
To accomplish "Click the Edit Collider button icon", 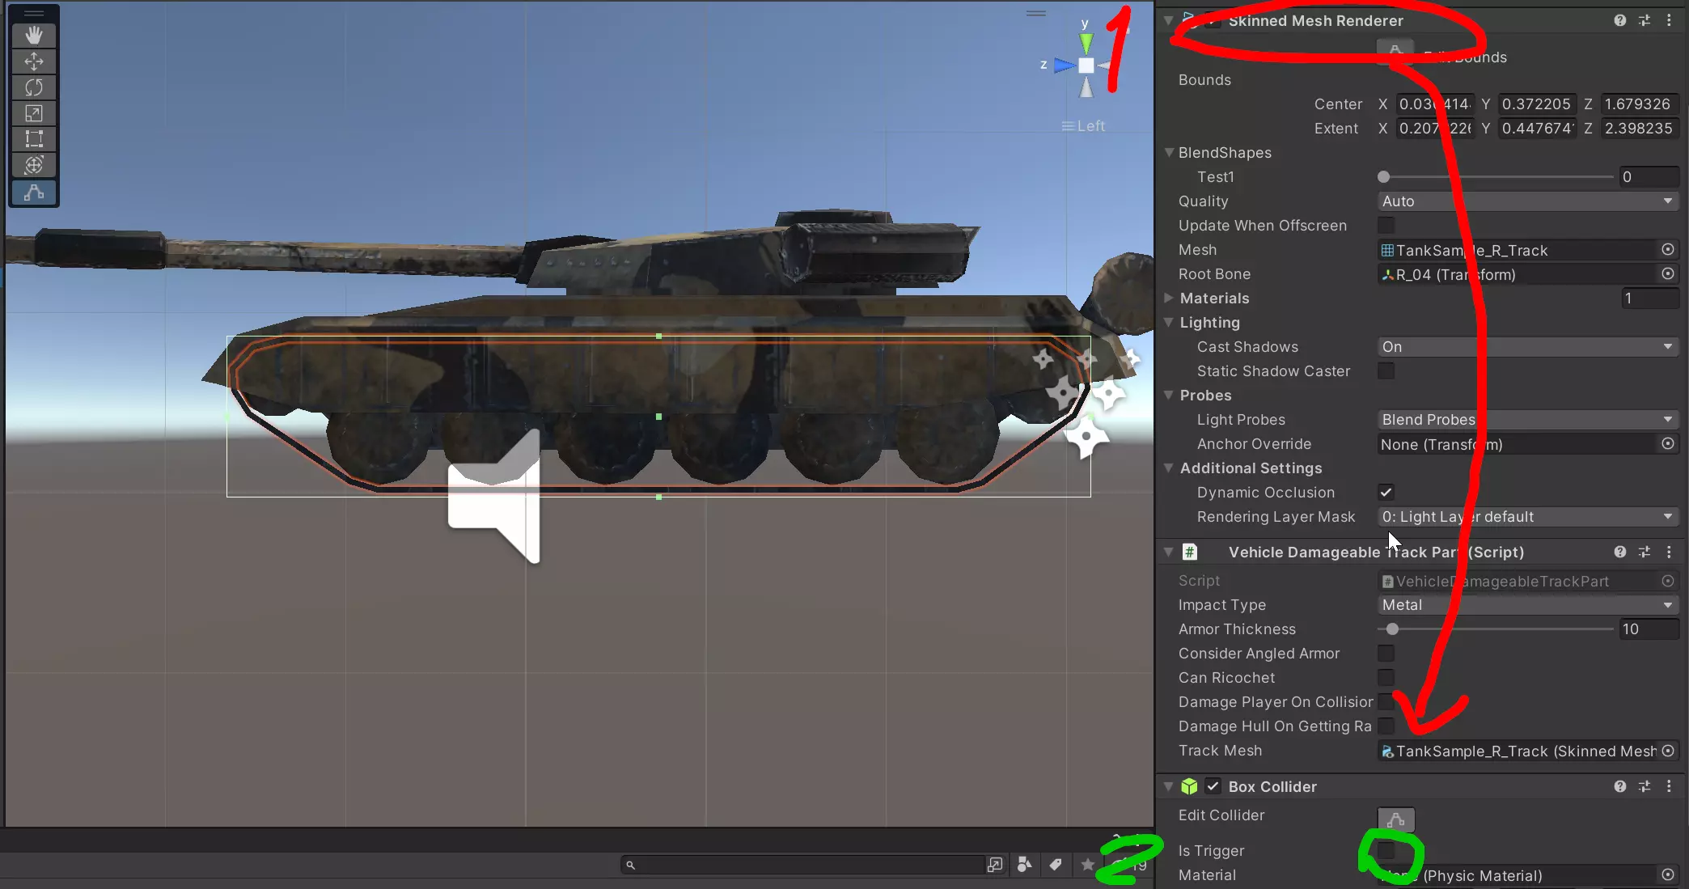I will [1395, 819].
